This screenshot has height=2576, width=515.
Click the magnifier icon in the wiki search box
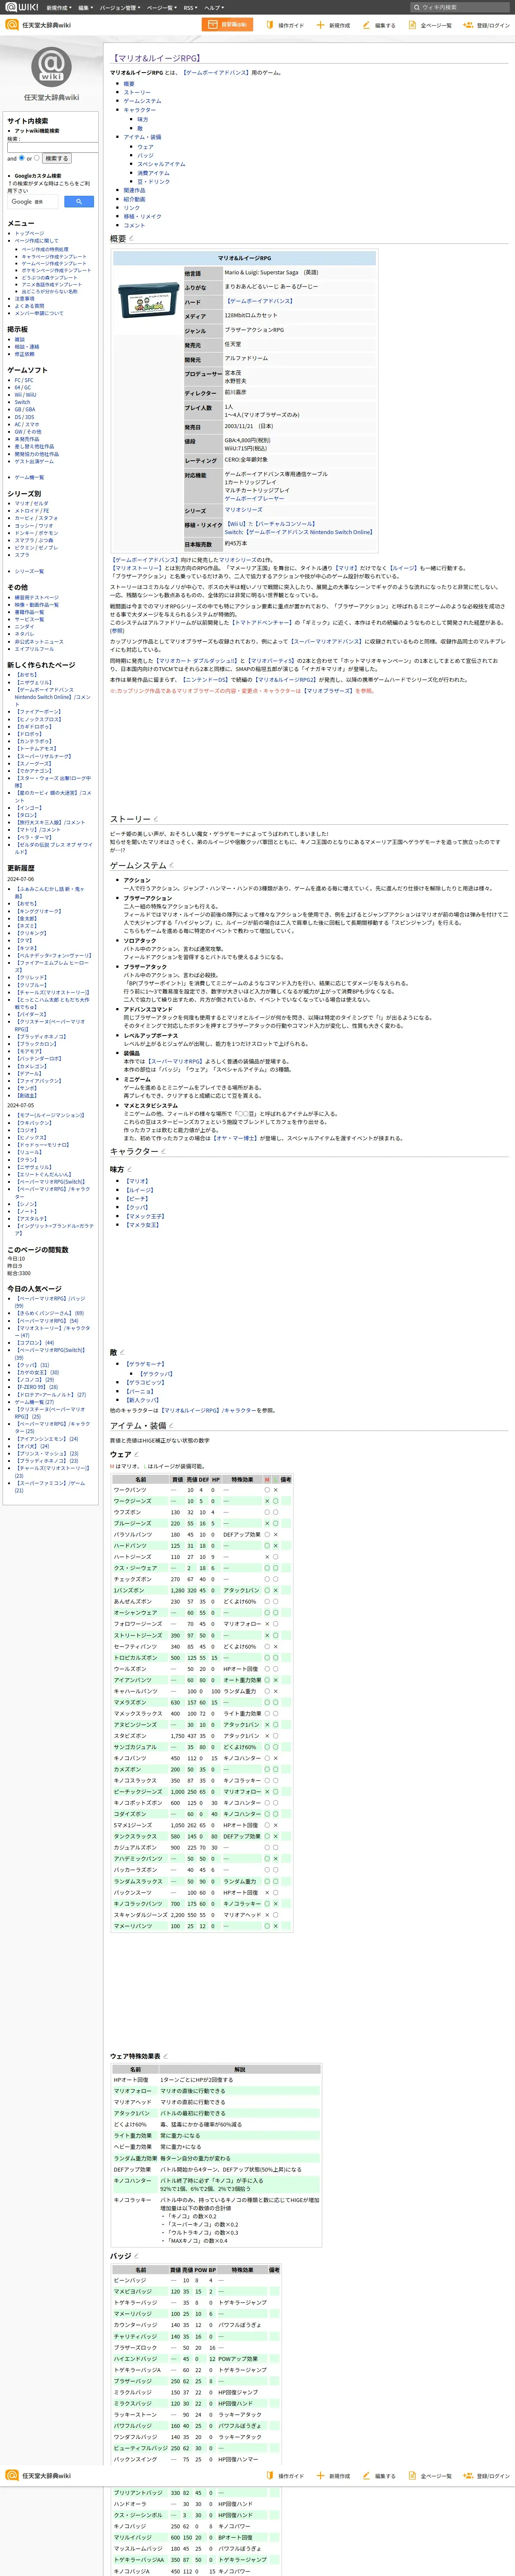click(x=417, y=7)
